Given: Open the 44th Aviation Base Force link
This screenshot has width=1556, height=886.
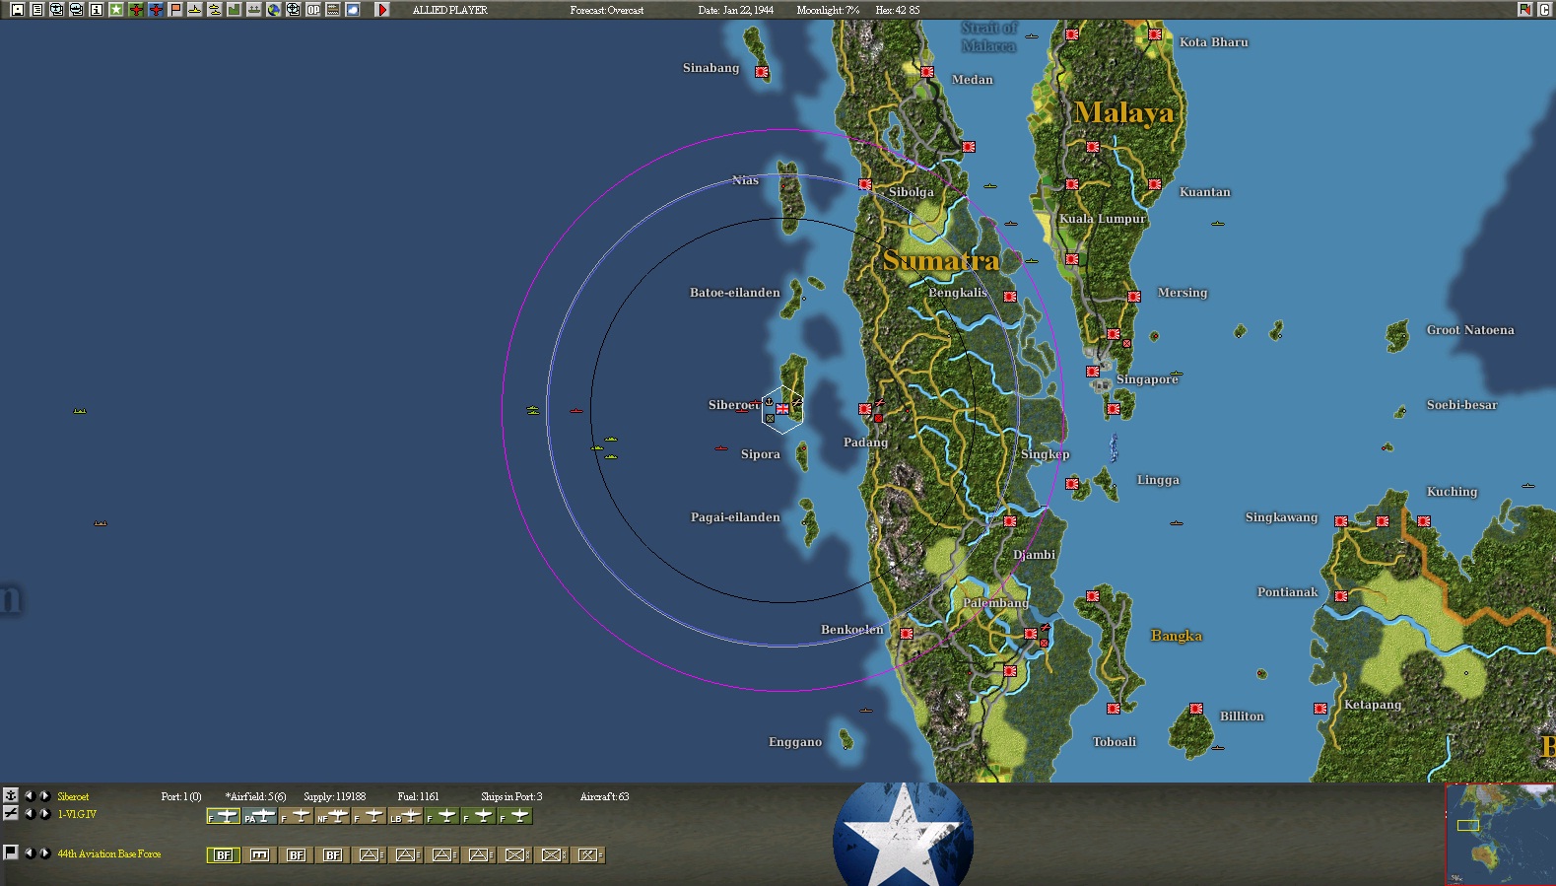Looking at the screenshot, I should (x=109, y=853).
